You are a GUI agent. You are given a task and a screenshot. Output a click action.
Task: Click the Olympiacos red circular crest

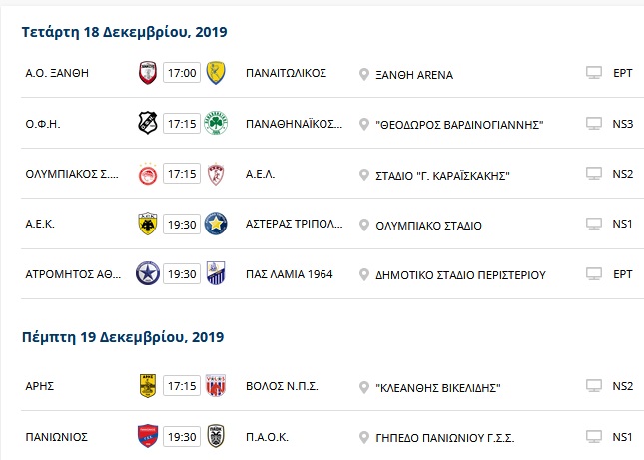click(148, 174)
